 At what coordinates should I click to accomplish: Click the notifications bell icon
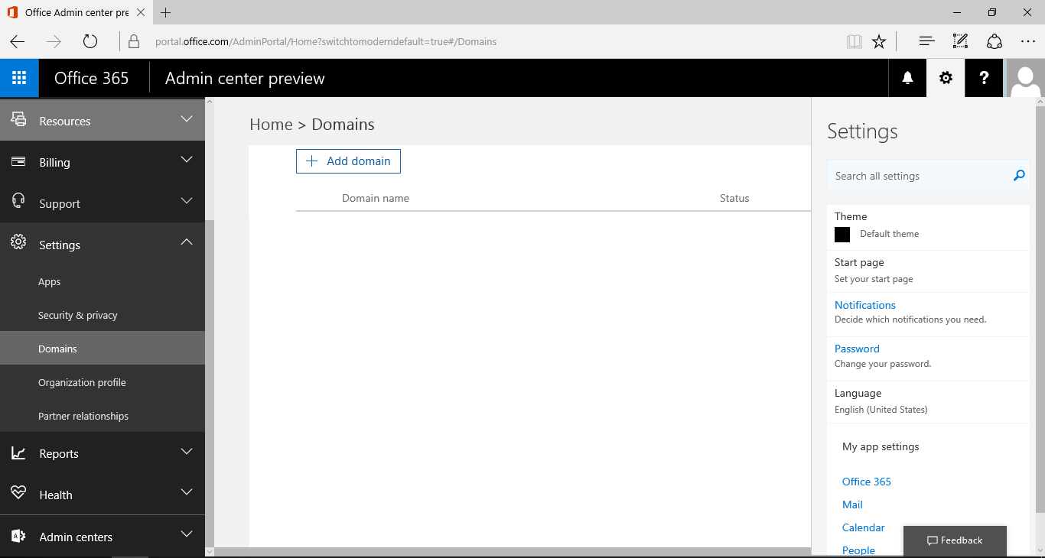(907, 78)
